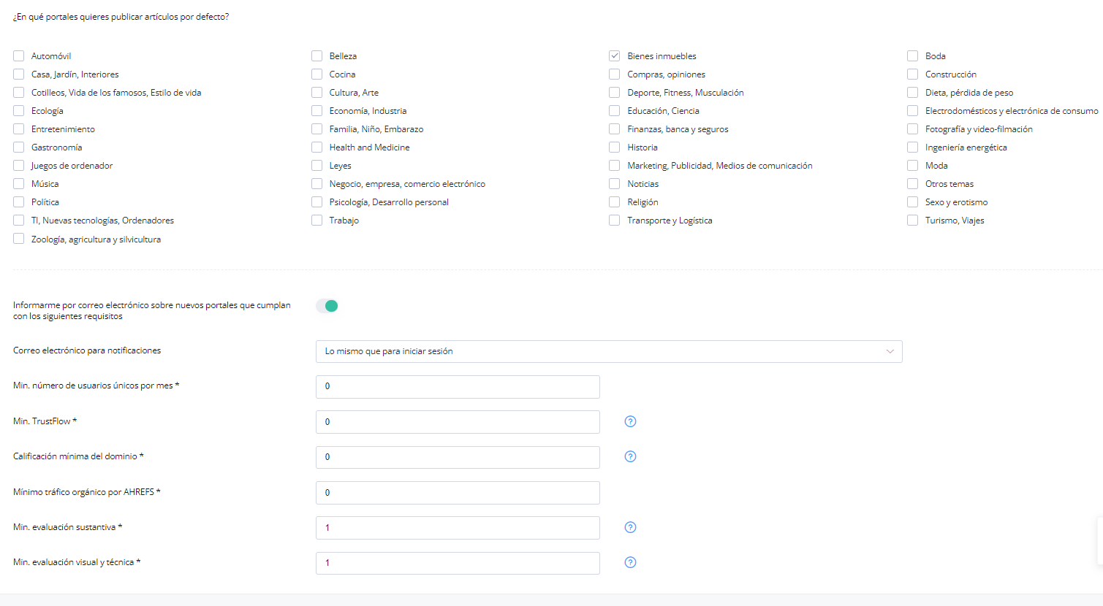1103x606 pixels.
Task: Check Zoología, agricultura y silvicultura
Action: tap(19, 239)
